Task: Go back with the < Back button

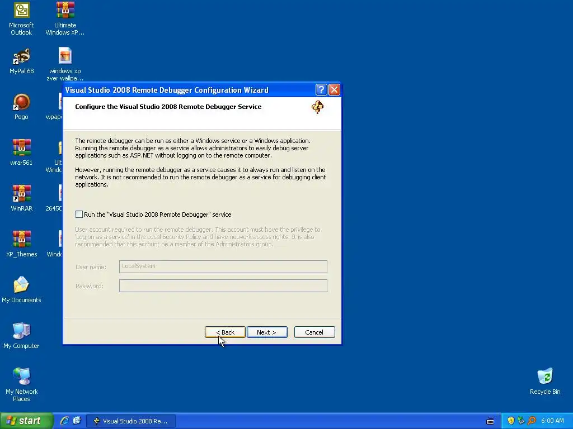Action: (225, 332)
